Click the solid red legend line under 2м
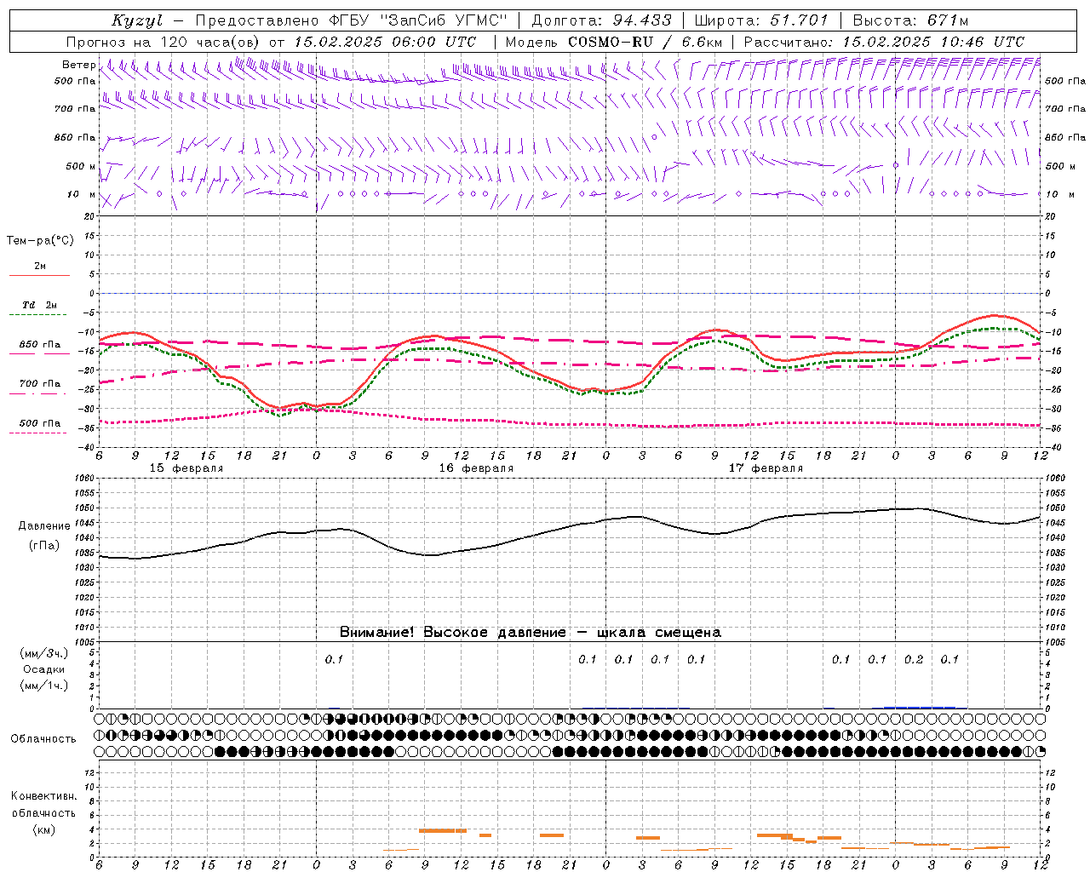This screenshot has height=872, width=1090. click(39, 276)
